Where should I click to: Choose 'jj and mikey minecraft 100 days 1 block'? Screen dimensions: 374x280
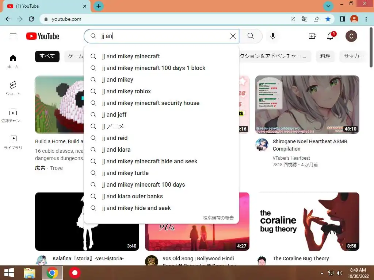[x=161, y=68]
